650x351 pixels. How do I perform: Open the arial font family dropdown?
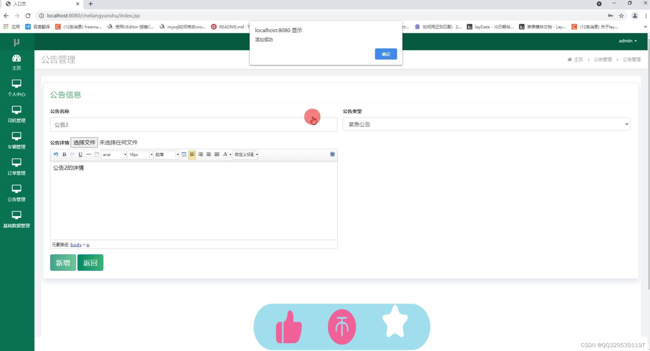pos(114,155)
